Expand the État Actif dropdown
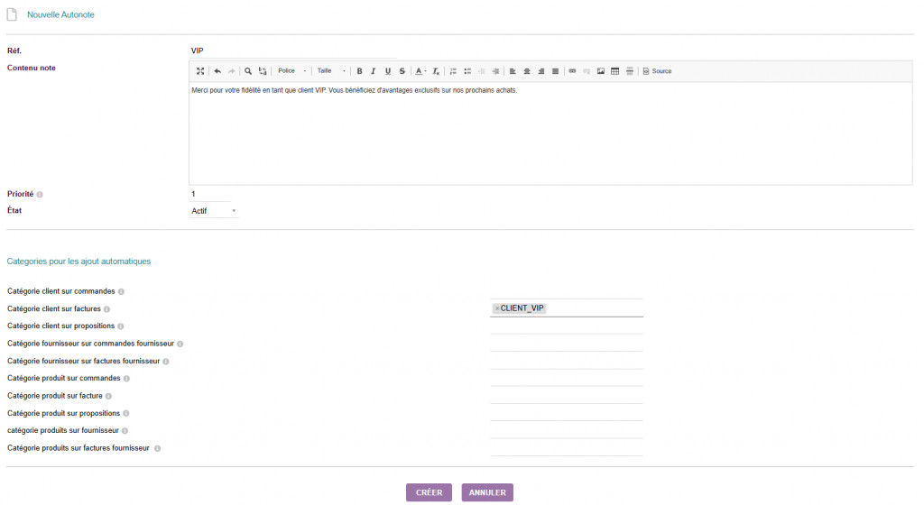 [x=214, y=211]
